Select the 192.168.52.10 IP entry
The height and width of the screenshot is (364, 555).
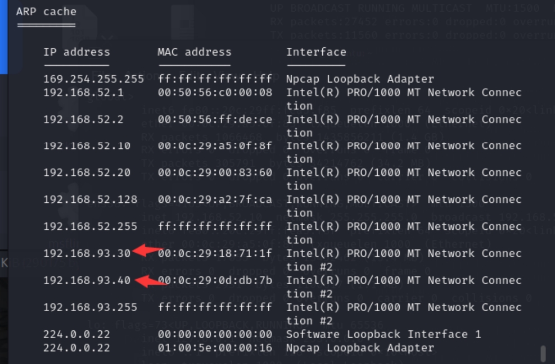87,146
